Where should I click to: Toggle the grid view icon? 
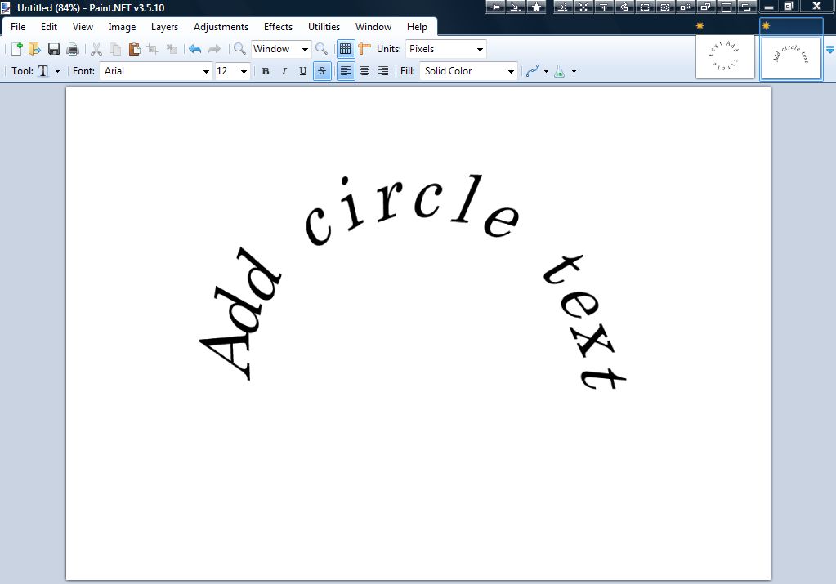[346, 48]
